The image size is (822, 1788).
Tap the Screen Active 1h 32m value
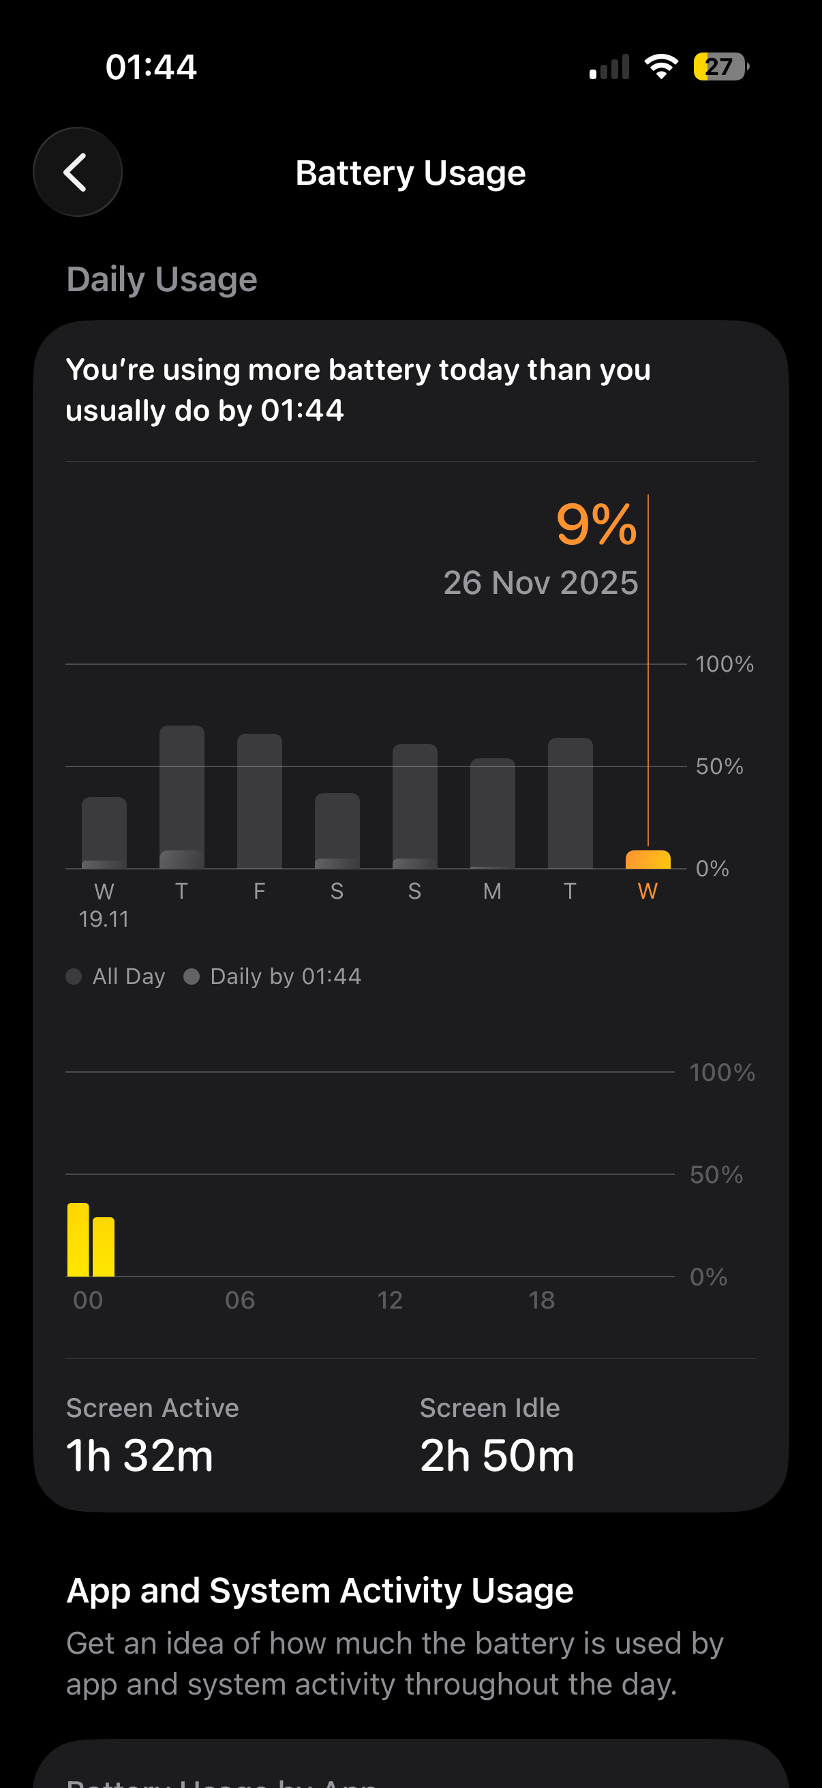(x=140, y=1455)
